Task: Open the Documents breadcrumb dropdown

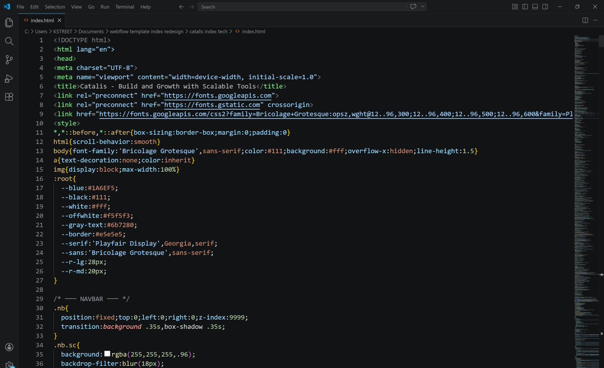Action: tap(91, 31)
